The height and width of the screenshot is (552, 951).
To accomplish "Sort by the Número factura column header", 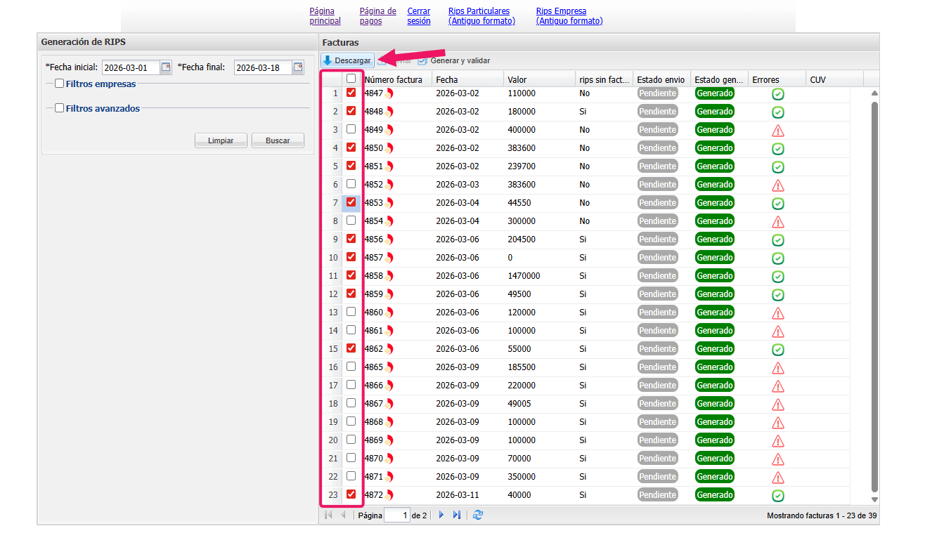I will tap(394, 79).
